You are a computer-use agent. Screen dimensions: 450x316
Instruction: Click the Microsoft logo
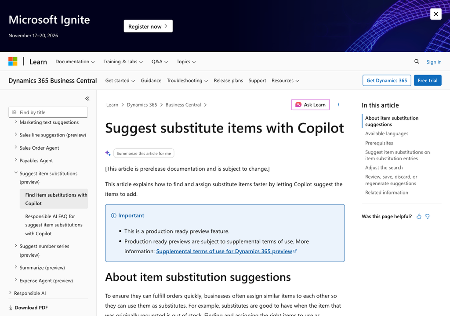pyautogui.click(x=13, y=61)
